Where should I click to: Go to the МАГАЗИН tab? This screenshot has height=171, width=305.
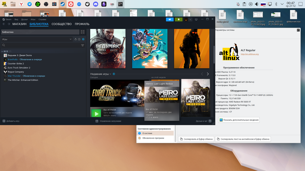(x=19, y=24)
